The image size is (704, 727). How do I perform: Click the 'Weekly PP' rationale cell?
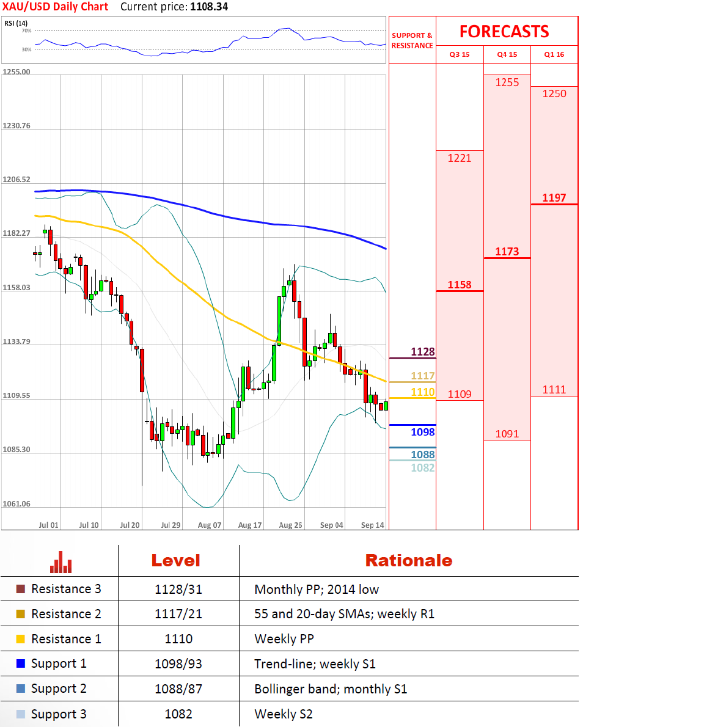coord(284,639)
